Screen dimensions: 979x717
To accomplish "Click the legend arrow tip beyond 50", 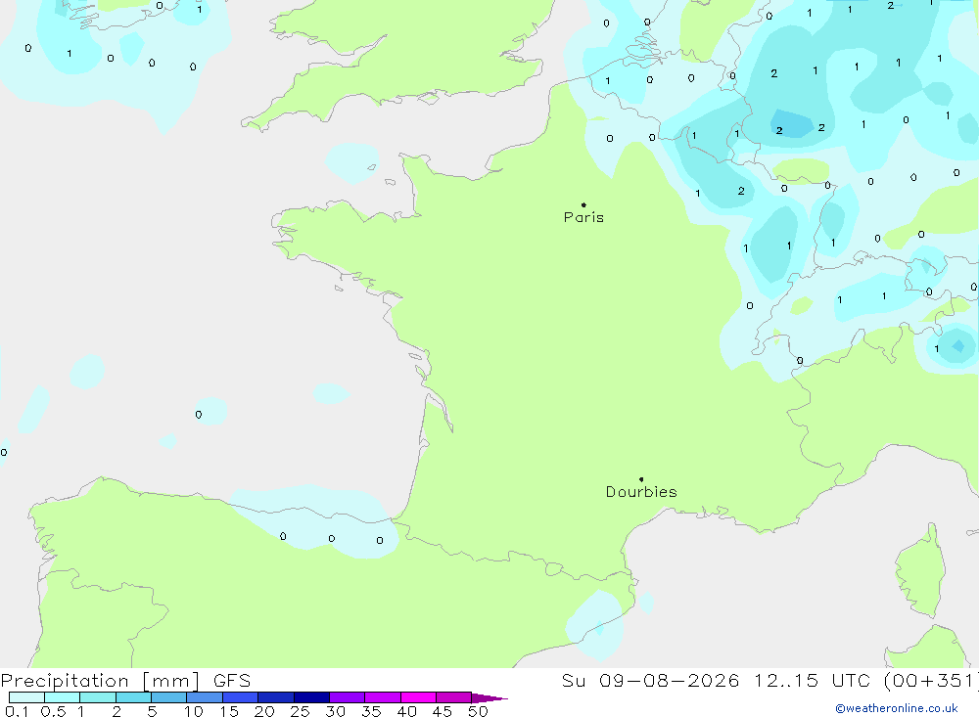I will [x=489, y=697].
